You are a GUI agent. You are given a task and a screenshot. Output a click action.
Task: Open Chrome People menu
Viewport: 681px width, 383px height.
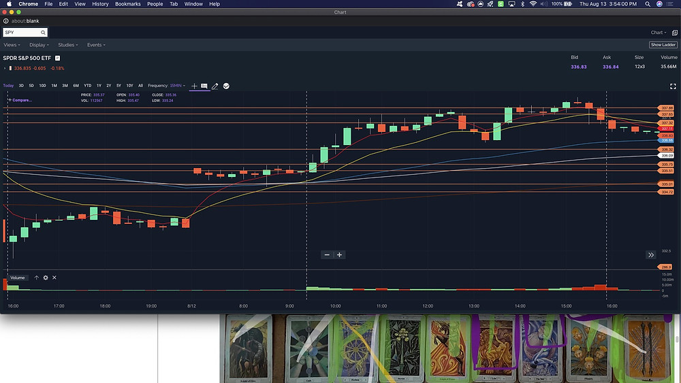coord(155,4)
